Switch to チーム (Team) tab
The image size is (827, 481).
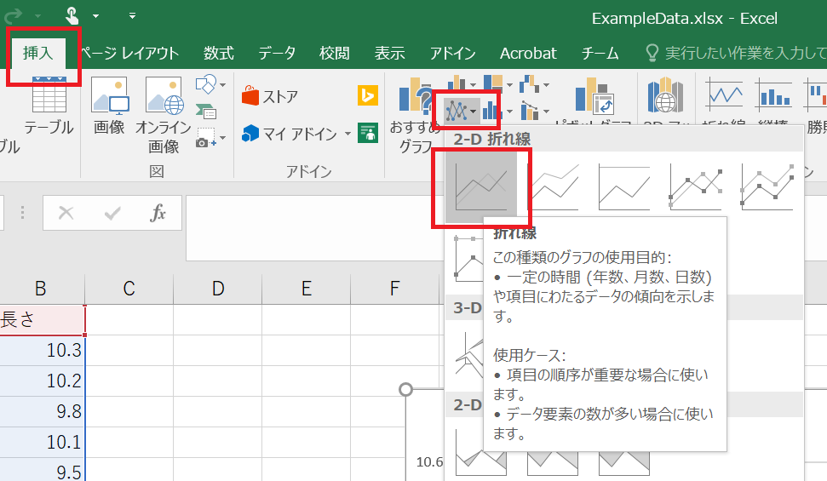[x=600, y=53]
